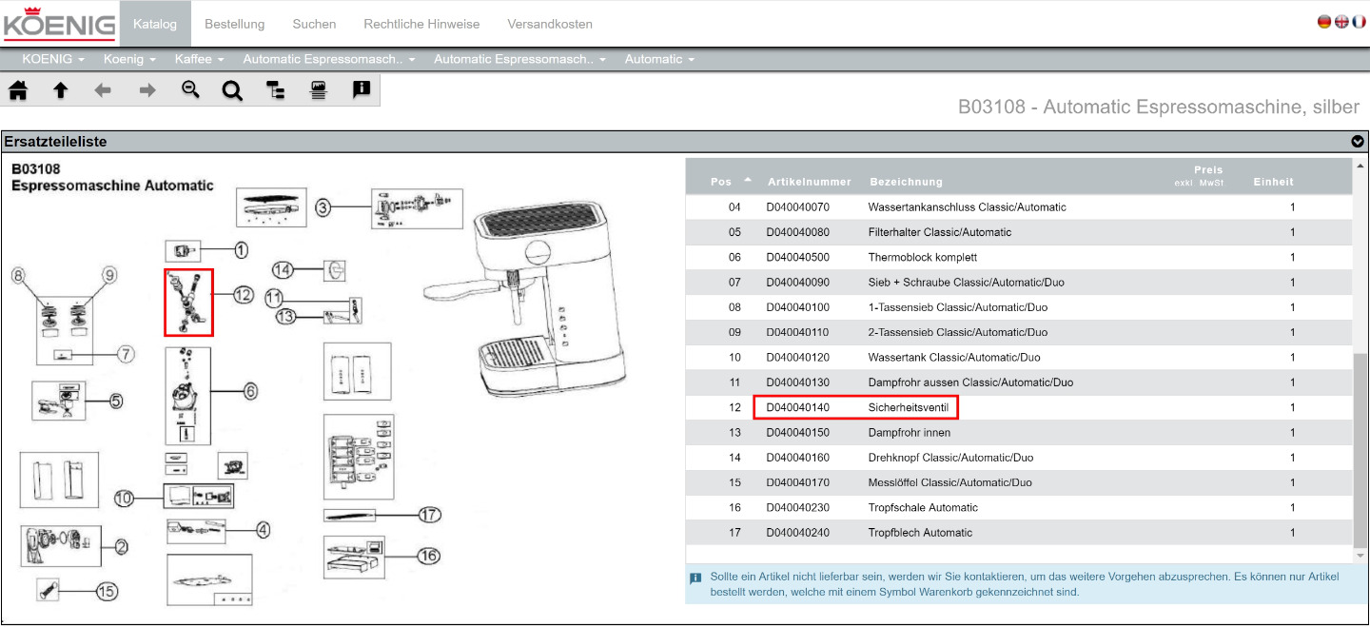Switch language with the German flag
Image resolution: width=1370 pixels, height=627 pixels.
(x=1324, y=22)
